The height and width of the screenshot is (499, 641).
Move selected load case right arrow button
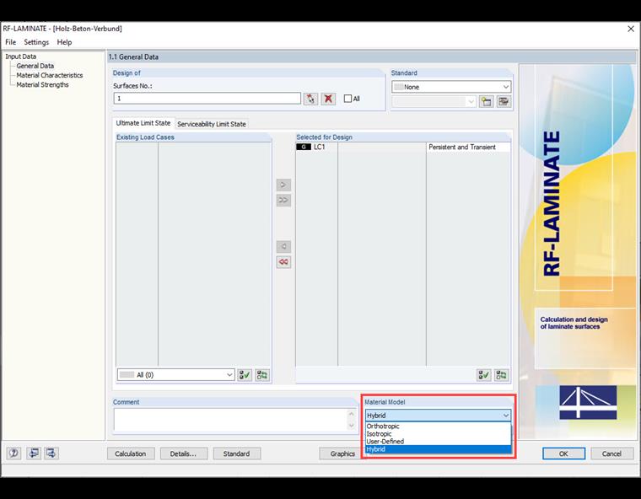click(x=283, y=185)
